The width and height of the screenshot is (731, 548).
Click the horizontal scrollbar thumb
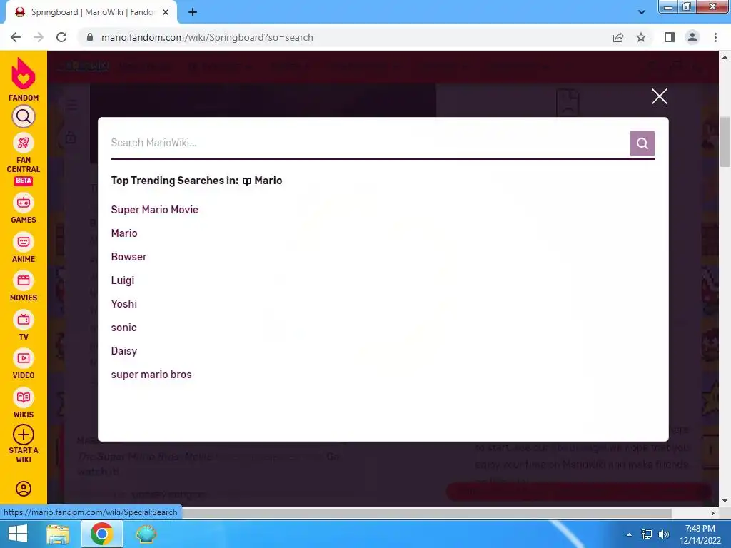point(427,513)
